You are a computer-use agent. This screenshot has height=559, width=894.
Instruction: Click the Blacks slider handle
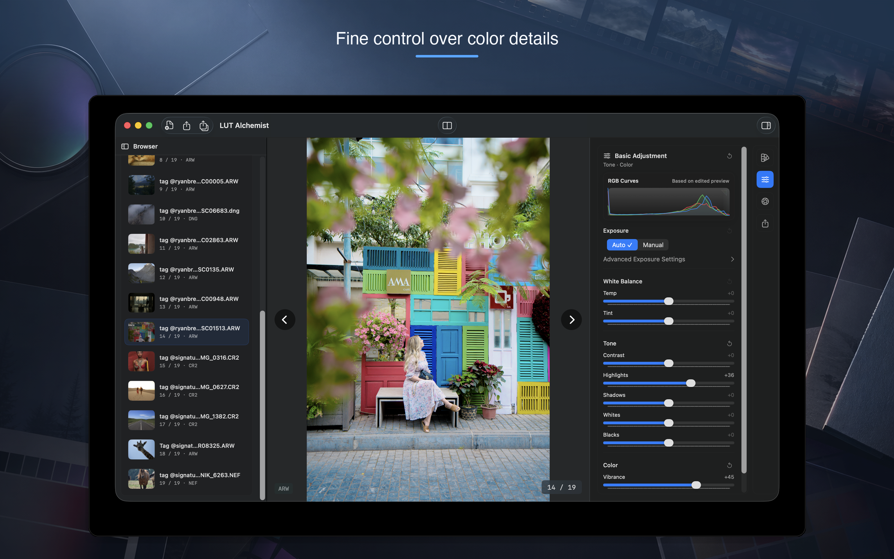[668, 443]
